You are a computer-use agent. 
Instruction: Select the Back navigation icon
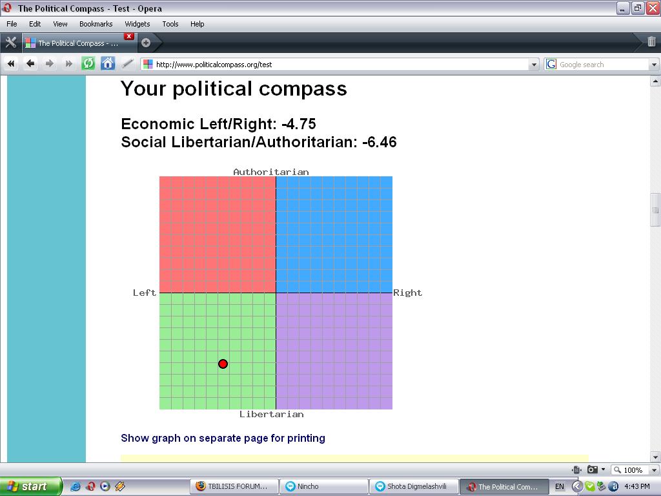(30, 63)
